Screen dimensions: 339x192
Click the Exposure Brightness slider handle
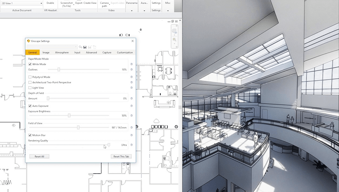point(69,115)
